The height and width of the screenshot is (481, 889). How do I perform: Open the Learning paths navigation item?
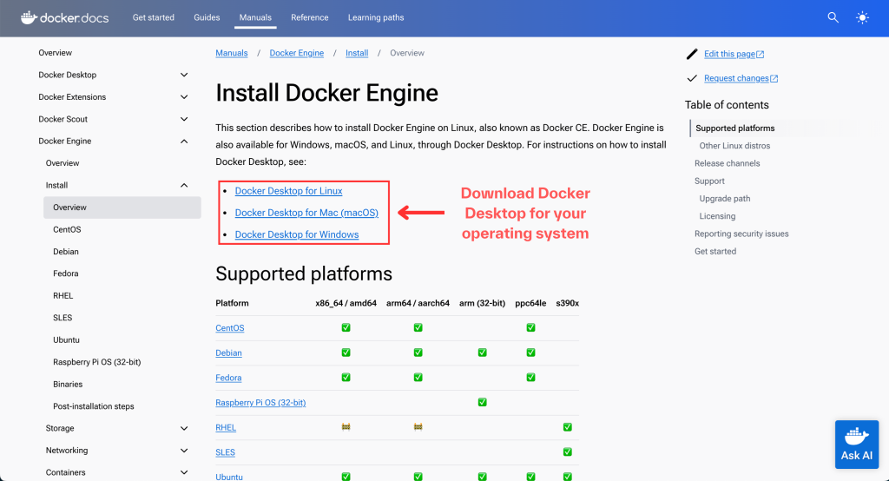point(376,17)
